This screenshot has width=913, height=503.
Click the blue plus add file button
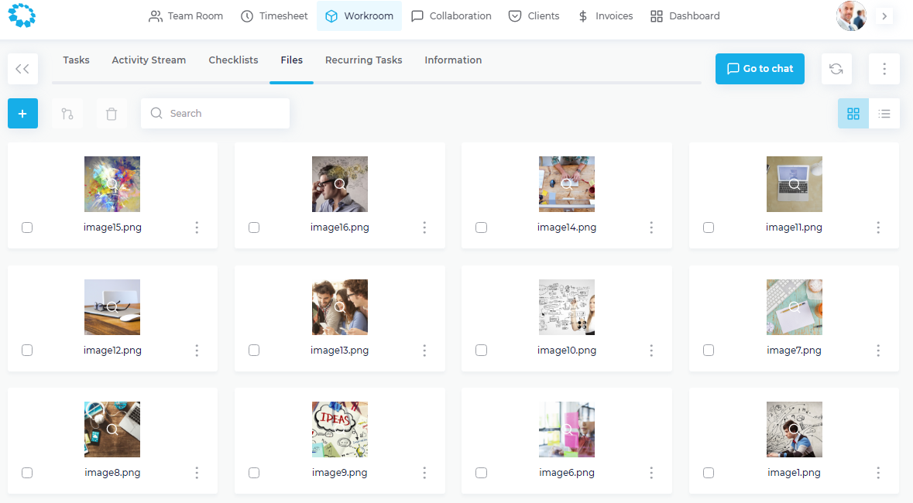click(x=22, y=114)
